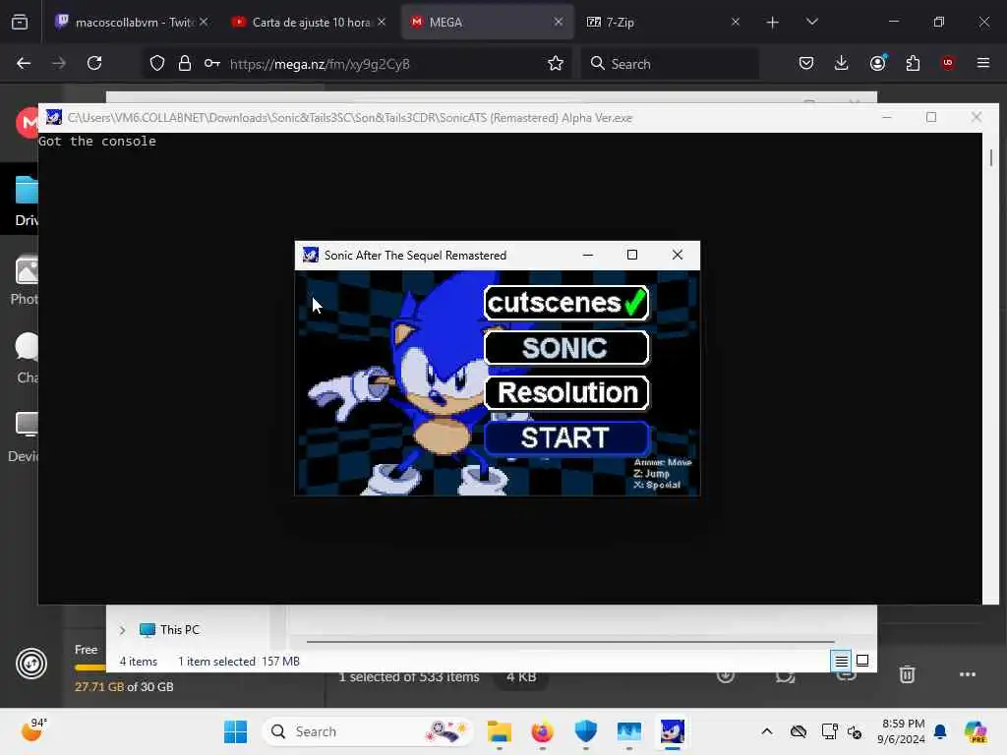Open the Resolution option in the launcher

[x=565, y=393]
